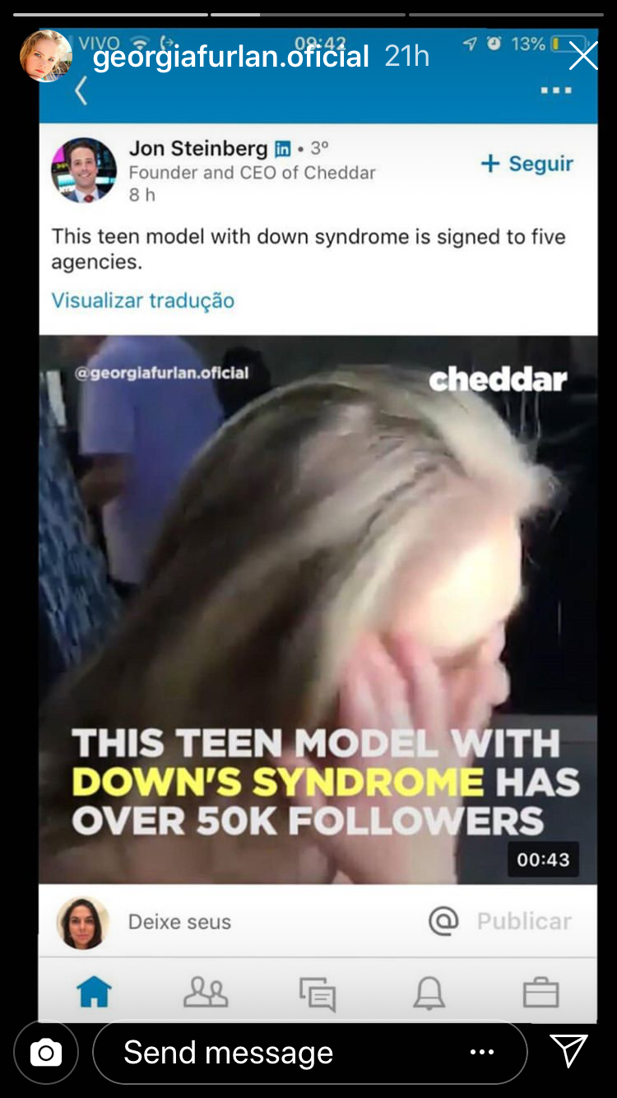
Task: Tap the back chevron in blue header
Action: (x=81, y=91)
